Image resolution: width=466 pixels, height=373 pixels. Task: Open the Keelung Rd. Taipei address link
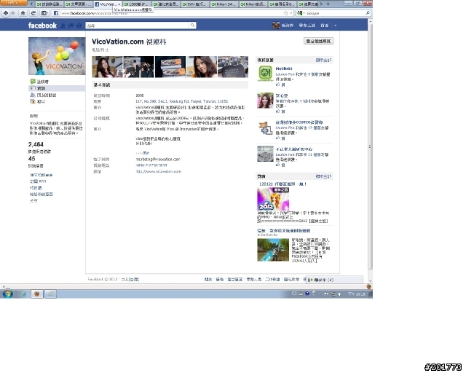[181, 101]
